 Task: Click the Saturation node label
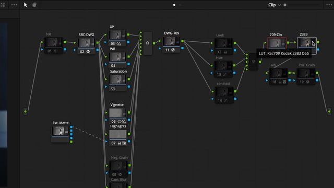(118, 72)
